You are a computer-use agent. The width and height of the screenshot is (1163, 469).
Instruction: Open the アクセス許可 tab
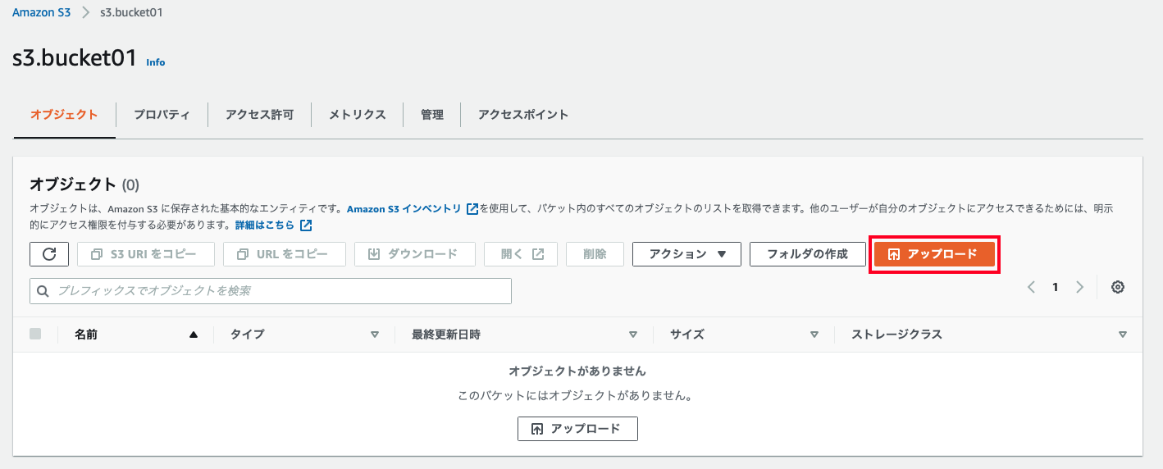tap(259, 115)
